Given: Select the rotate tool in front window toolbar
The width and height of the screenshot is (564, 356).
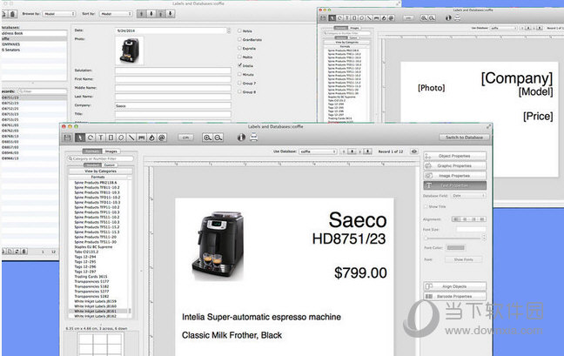Looking at the screenshot, I should (91, 138).
